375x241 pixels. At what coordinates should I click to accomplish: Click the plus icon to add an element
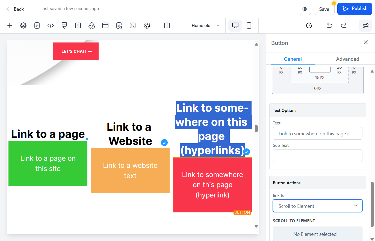pyautogui.click(x=10, y=26)
